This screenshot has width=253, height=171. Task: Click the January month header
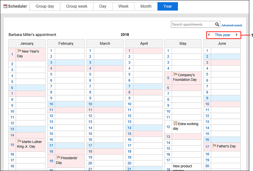pyautogui.click(x=27, y=44)
